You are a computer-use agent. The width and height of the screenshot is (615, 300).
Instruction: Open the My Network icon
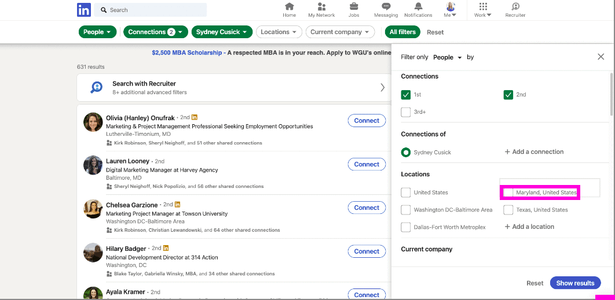[321, 7]
